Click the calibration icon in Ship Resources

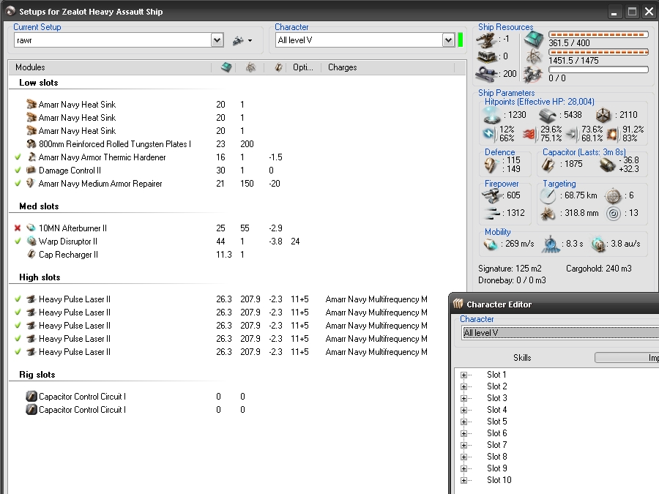[487, 74]
